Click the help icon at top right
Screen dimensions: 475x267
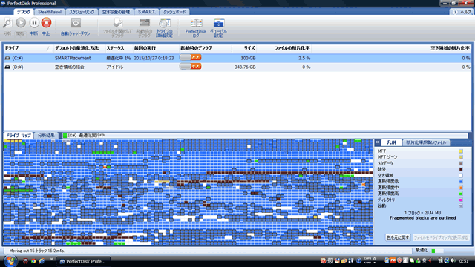[x=455, y=12]
